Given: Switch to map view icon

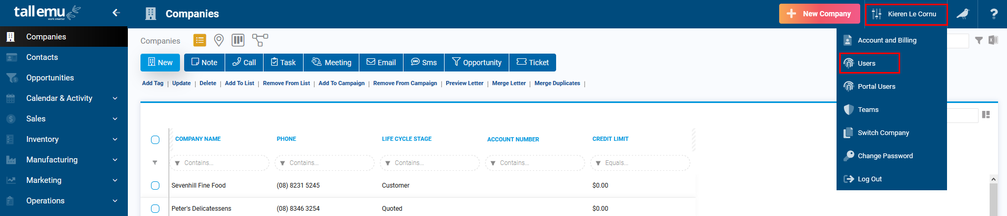Looking at the screenshot, I should [219, 40].
